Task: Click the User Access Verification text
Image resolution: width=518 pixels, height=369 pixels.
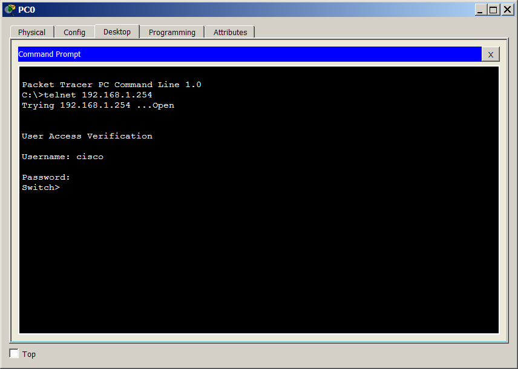Action: [87, 136]
